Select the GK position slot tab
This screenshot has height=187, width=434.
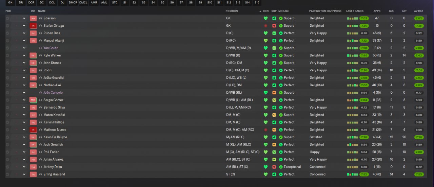point(10,3)
